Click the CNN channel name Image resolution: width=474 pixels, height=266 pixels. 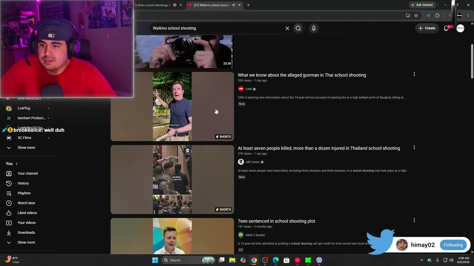249,89
